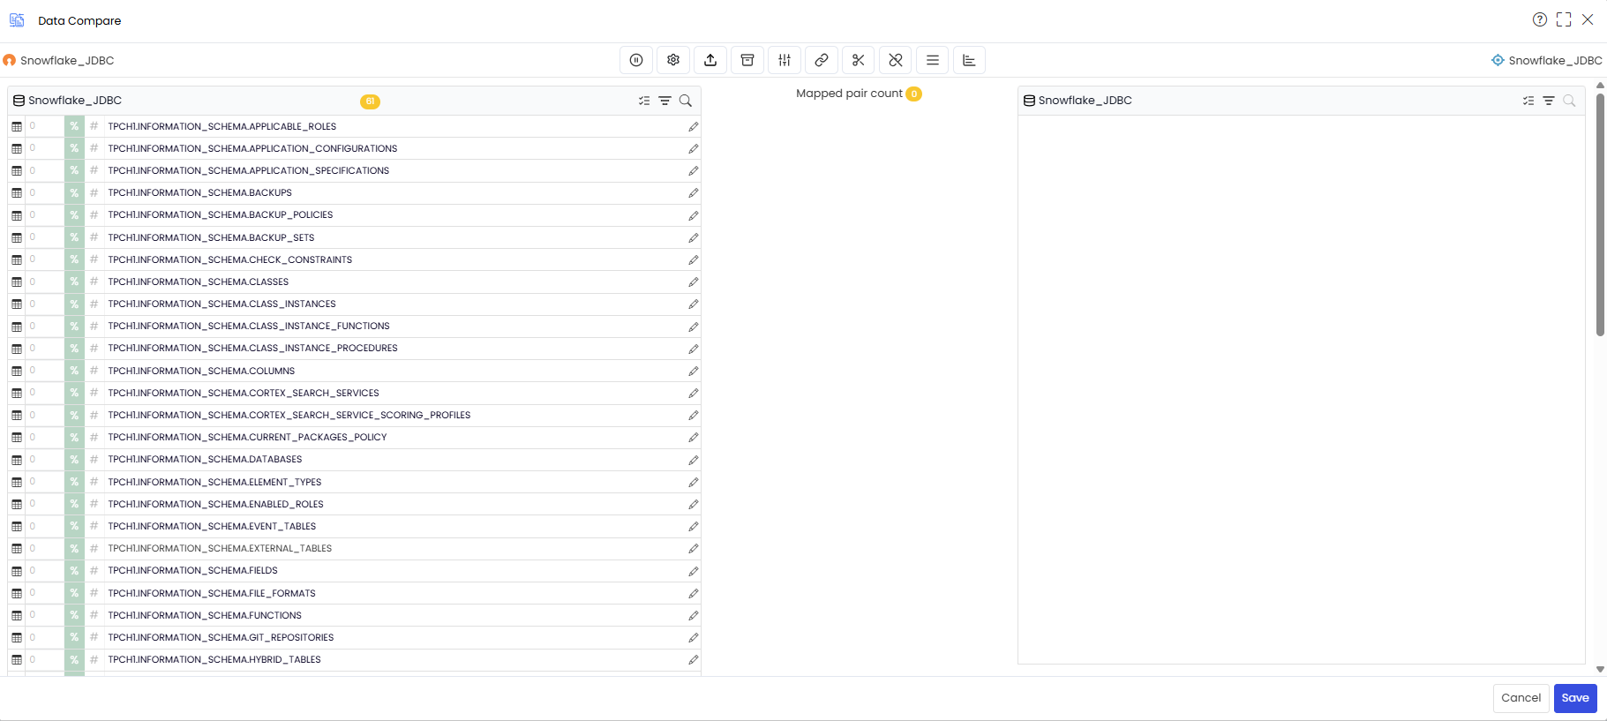
Task: Open the filter icon in left Snowflake_JDBC panel
Action: click(x=665, y=101)
